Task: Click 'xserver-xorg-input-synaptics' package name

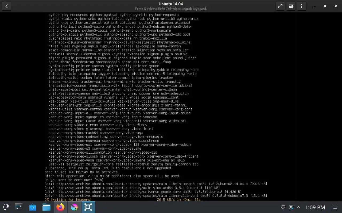Action: click(x=76, y=117)
